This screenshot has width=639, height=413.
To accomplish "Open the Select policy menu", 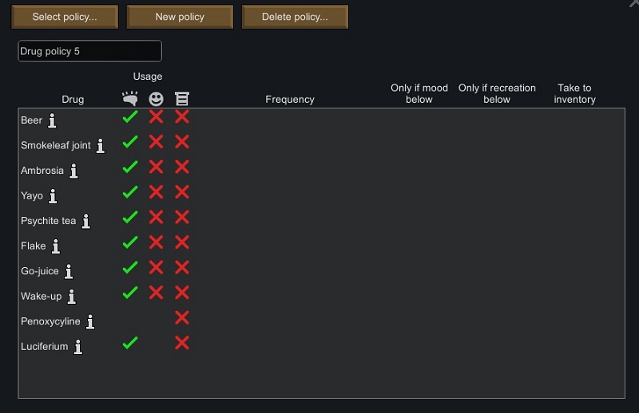I will (x=65, y=17).
